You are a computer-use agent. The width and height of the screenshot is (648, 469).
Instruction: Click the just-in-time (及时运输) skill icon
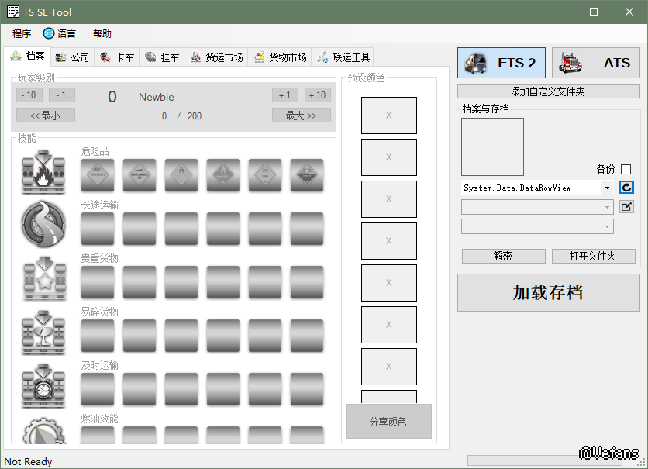[43, 385]
